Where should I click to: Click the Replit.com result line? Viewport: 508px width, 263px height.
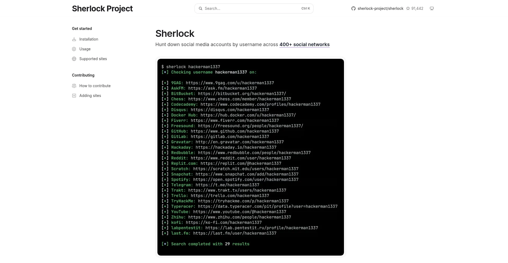(x=221, y=163)
